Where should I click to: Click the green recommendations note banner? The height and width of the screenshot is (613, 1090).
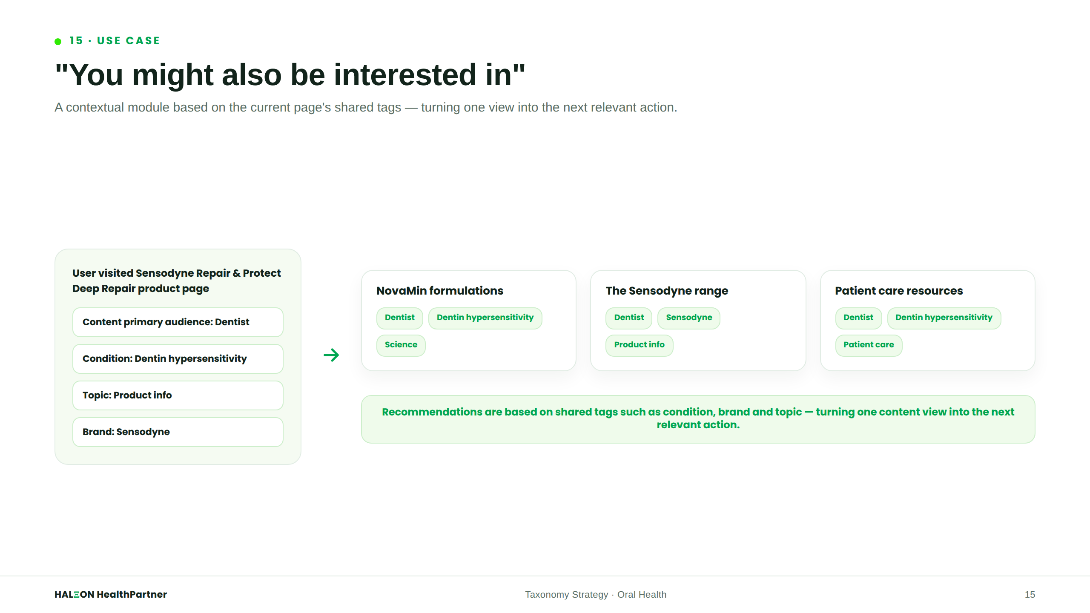pyautogui.click(x=698, y=419)
